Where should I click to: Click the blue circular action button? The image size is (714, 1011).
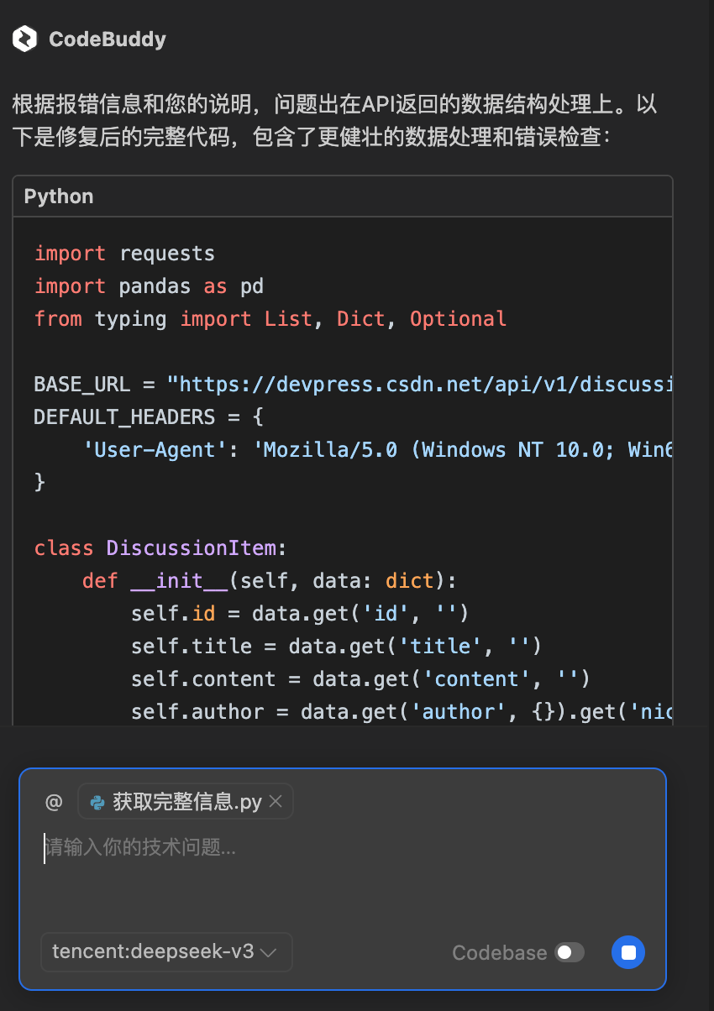click(x=627, y=952)
